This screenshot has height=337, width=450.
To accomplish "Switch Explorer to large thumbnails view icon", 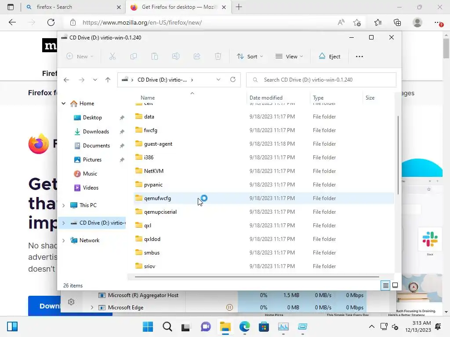I will pos(395,285).
